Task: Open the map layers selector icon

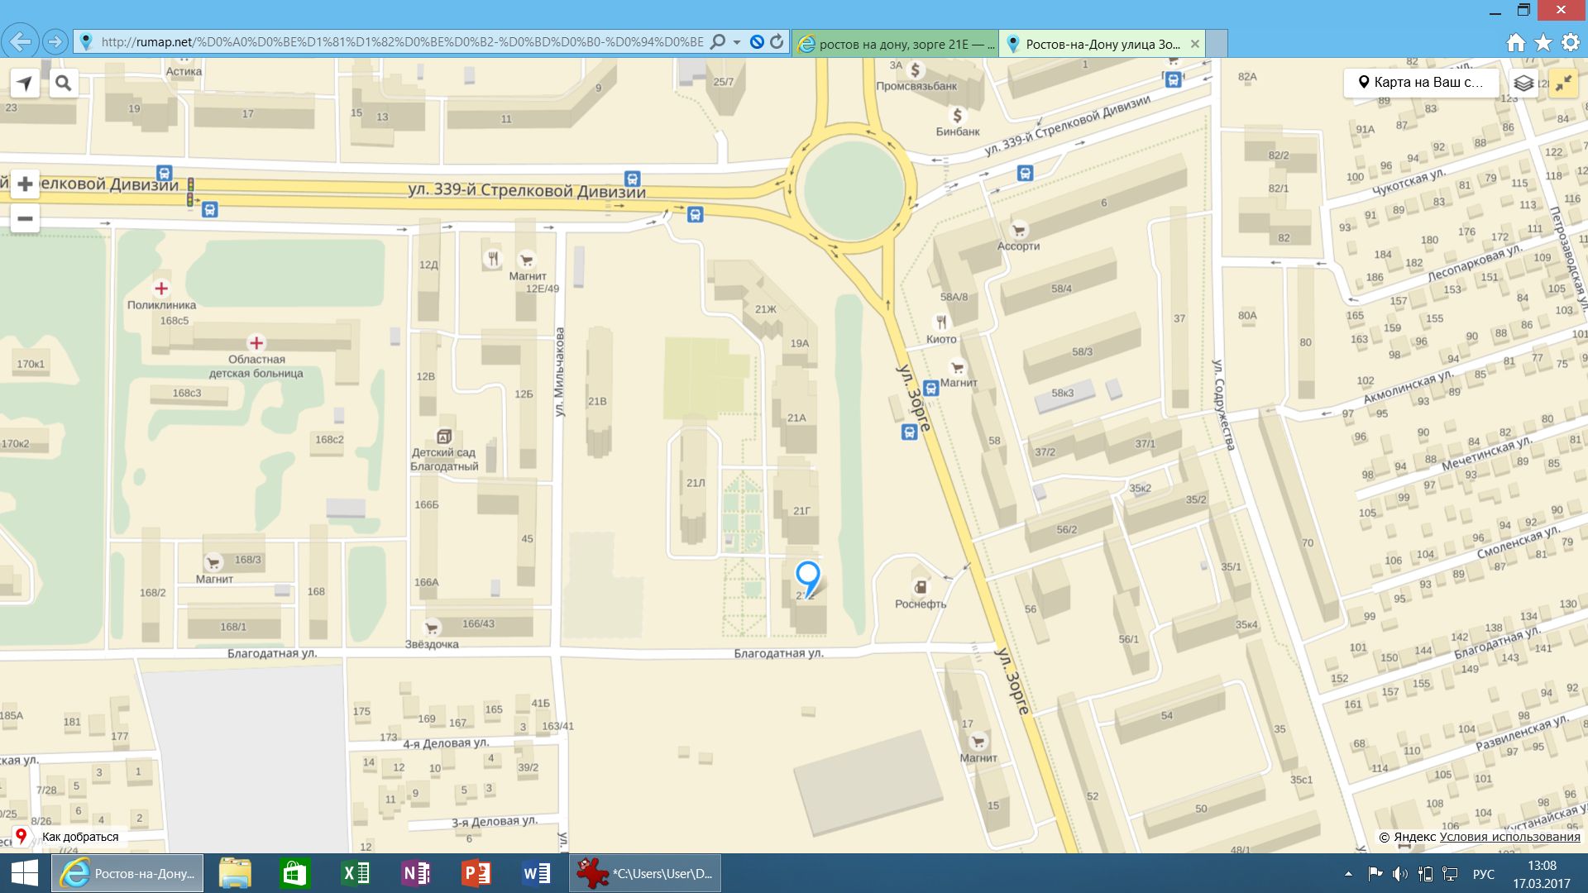Action: pos(1523,84)
